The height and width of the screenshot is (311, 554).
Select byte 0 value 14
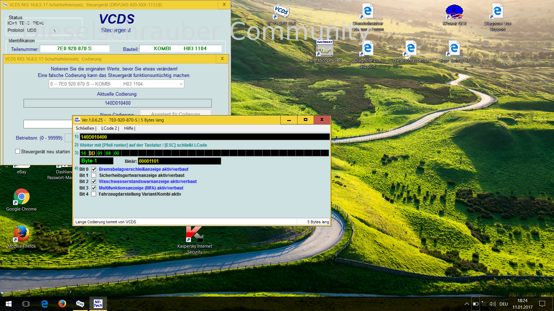[83, 153]
